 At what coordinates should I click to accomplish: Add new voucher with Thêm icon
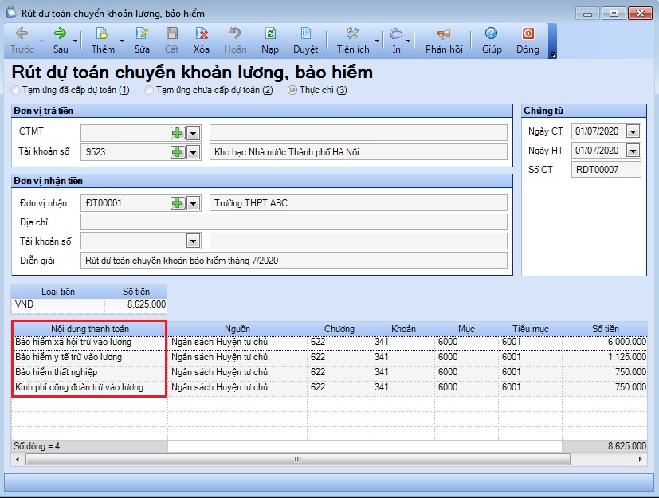tap(102, 33)
